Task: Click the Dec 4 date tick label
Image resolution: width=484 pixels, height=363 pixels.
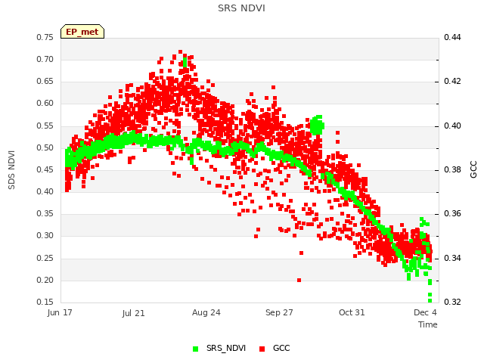Action: pyautogui.click(x=425, y=312)
